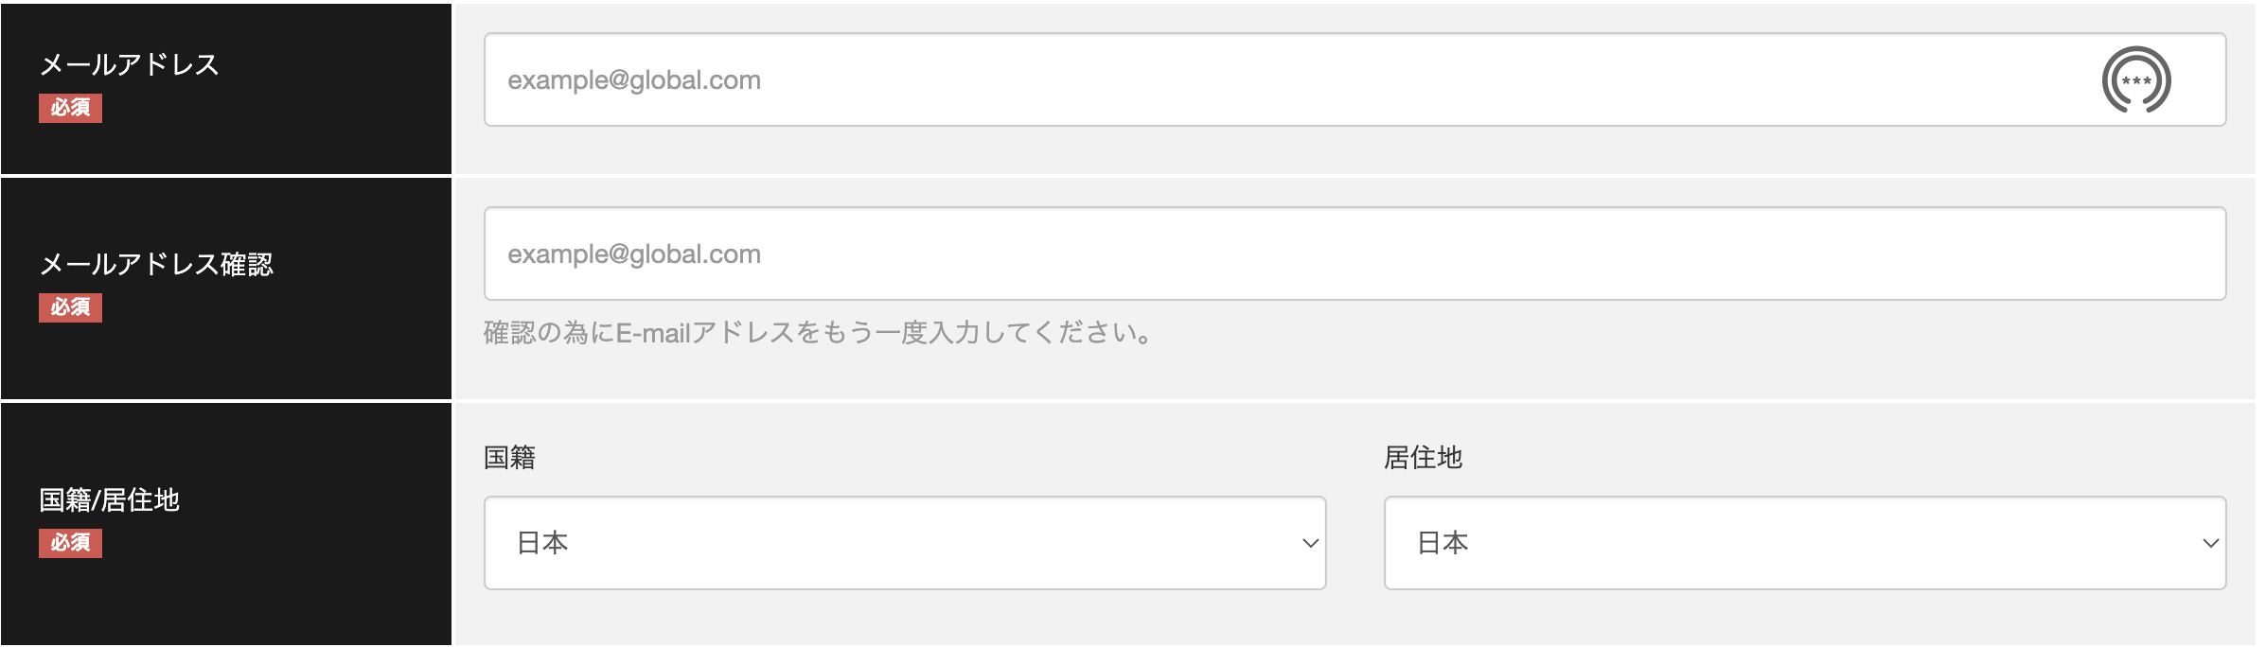Image resolution: width=2266 pixels, height=647 pixels.
Task: Select the 日本 value in nationality field
Action: [542, 543]
